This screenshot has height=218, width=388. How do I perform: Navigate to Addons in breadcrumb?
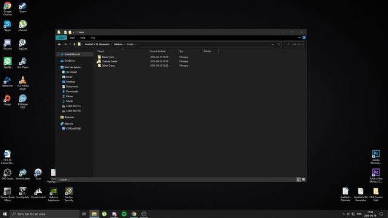click(x=118, y=44)
